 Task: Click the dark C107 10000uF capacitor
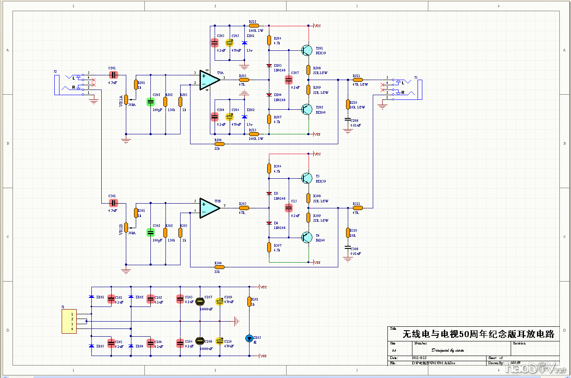(200, 301)
